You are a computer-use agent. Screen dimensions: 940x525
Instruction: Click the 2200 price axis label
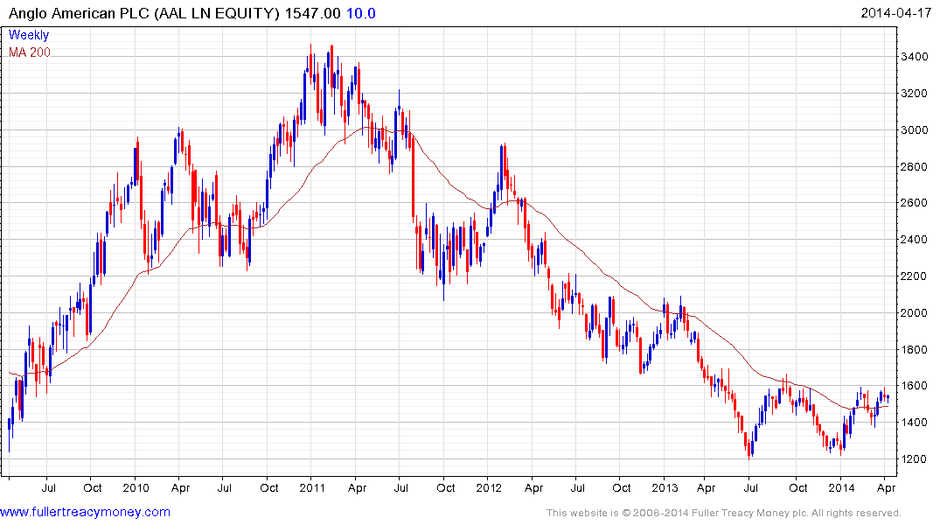pos(915,276)
